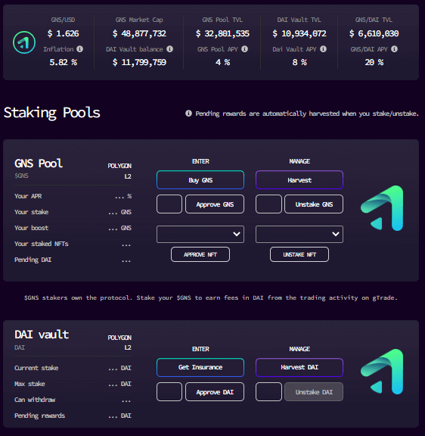Click the GNS/DAI APY value 20 %

[x=374, y=62]
